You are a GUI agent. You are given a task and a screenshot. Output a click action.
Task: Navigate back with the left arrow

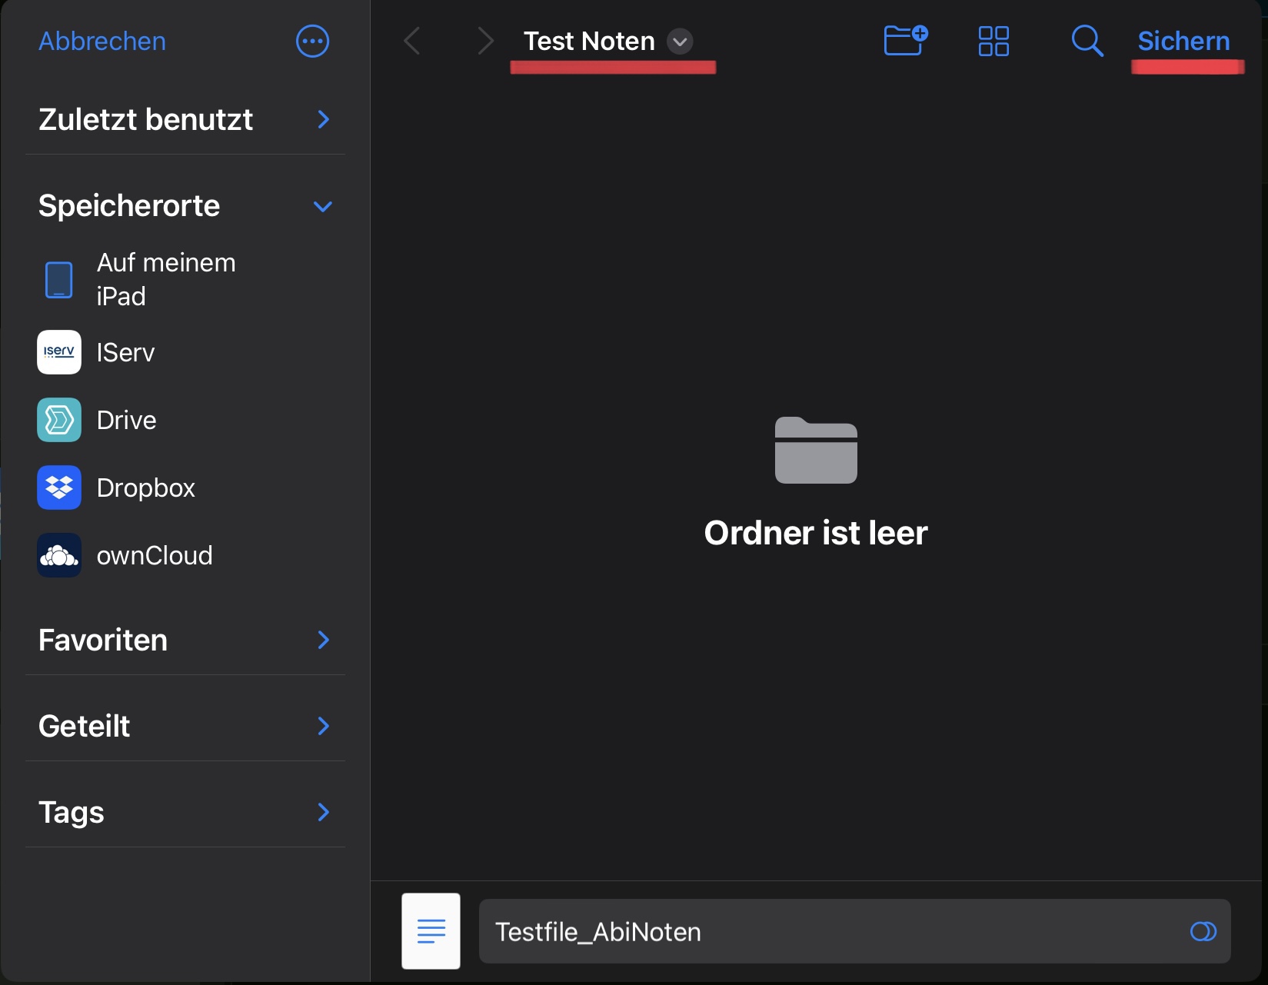click(x=412, y=42)
